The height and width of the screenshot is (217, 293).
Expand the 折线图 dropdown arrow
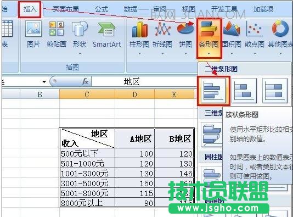tap(162, 54)
